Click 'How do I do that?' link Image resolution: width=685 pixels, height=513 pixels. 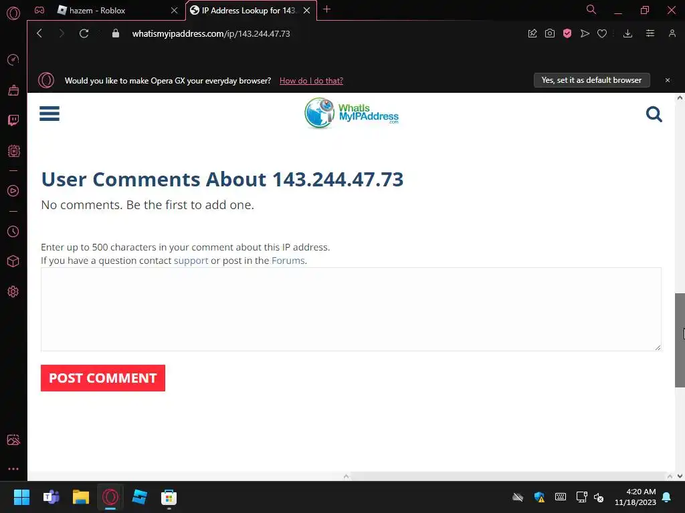tap(311, 81)
